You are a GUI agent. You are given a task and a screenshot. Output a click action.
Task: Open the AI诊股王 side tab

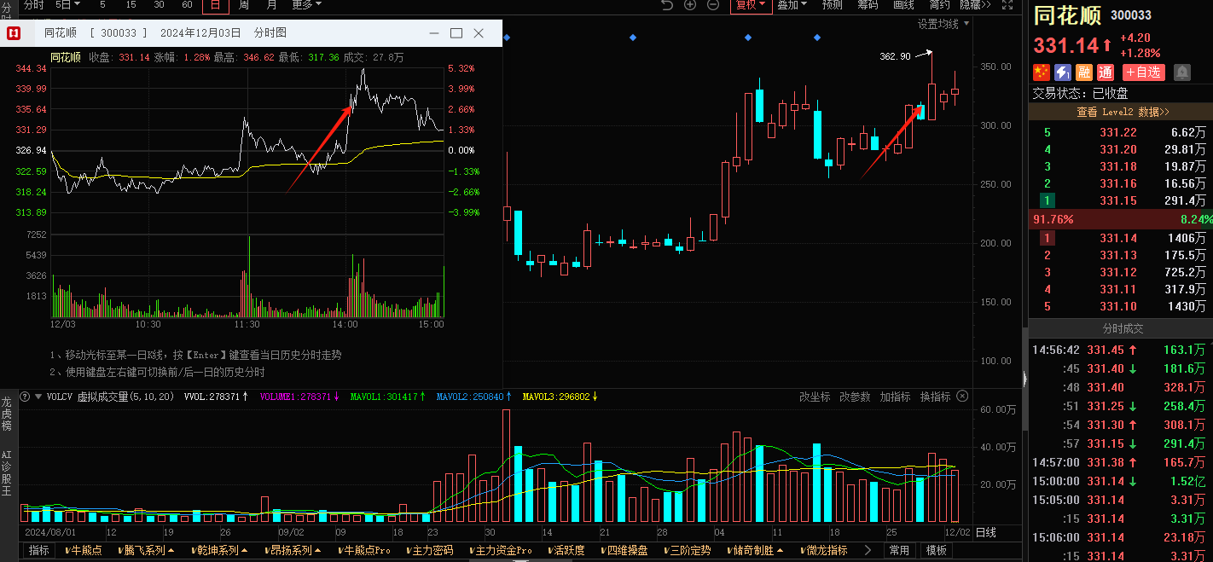point(7,474)
